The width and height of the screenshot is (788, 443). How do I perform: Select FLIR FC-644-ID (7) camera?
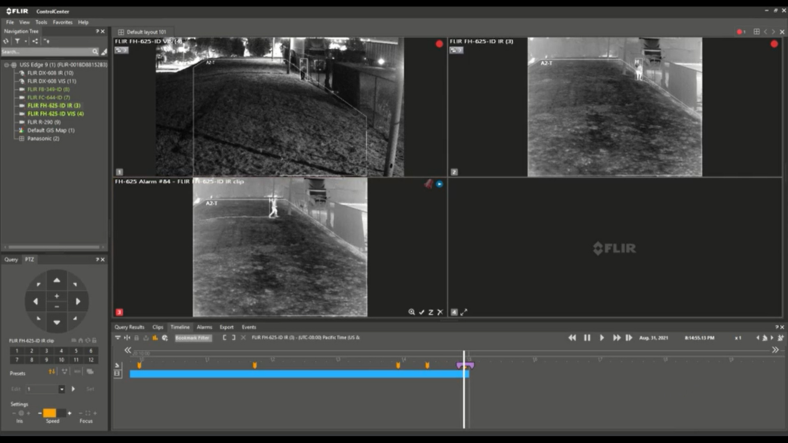[48, 98]
